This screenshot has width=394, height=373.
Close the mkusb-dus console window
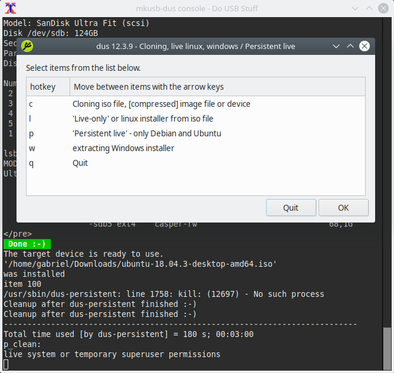click(383, 8)
